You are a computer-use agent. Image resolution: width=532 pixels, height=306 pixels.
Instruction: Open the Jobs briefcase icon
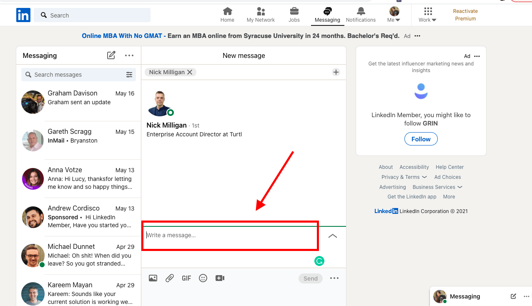pyautogui.click(x=294, y=11)
